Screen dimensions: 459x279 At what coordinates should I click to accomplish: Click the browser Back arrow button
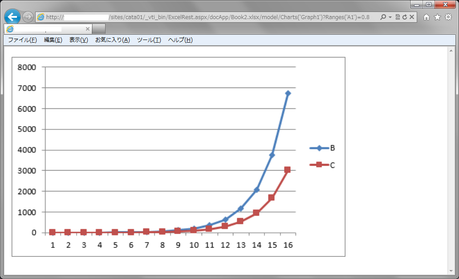[12, 17]
